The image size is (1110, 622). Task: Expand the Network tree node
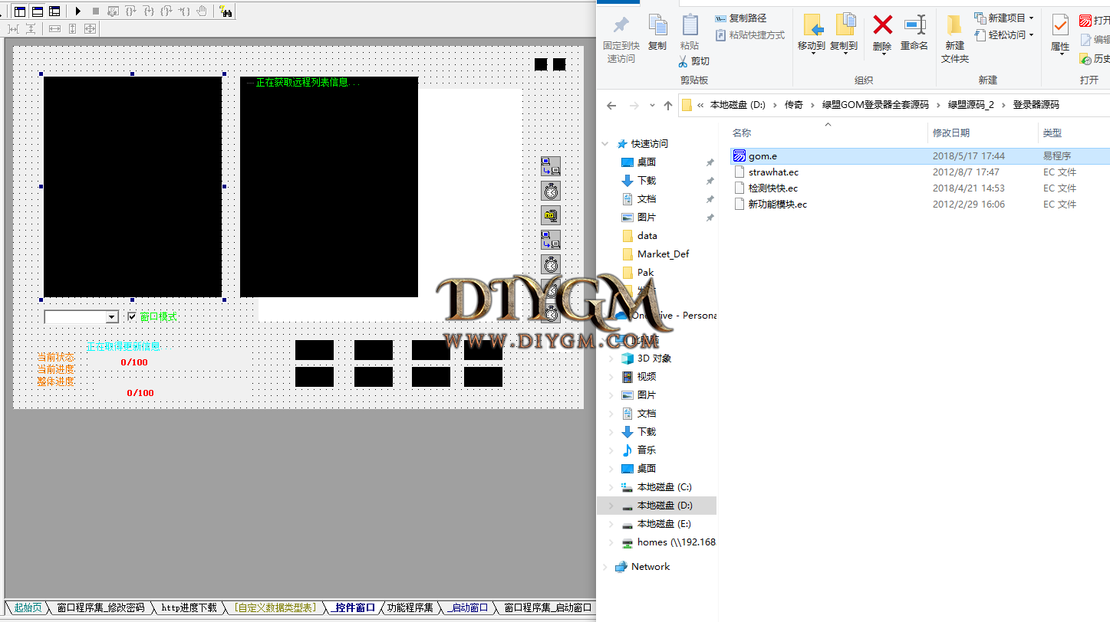pyautogui.click(x=606, y=567)
